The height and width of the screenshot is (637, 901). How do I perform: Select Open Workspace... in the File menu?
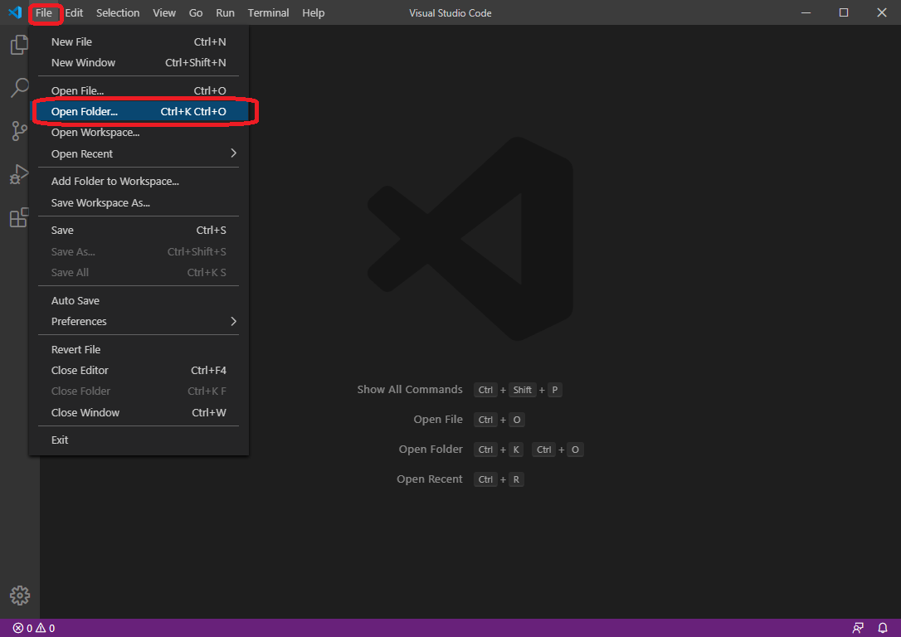pos(139,133)
